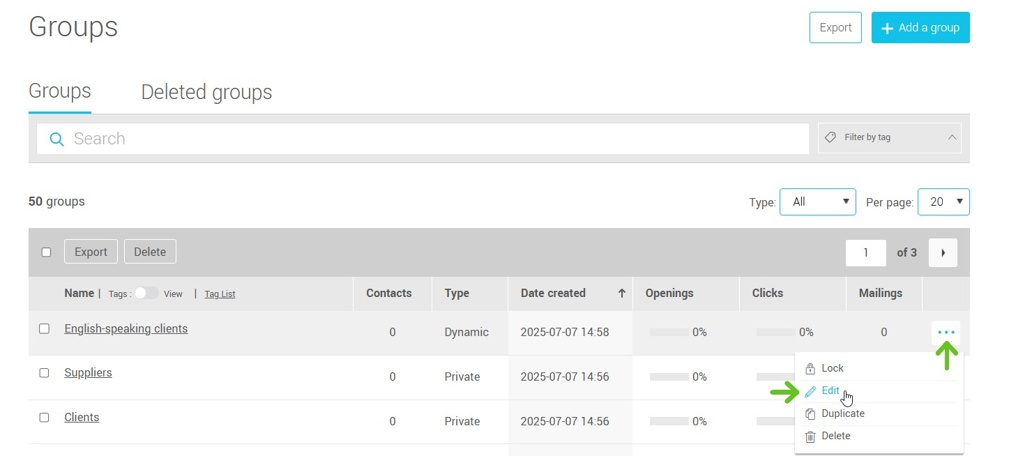Toggle the Tags view switch
The width and height of the screenshot is (1009, 456).
[146, 294]
